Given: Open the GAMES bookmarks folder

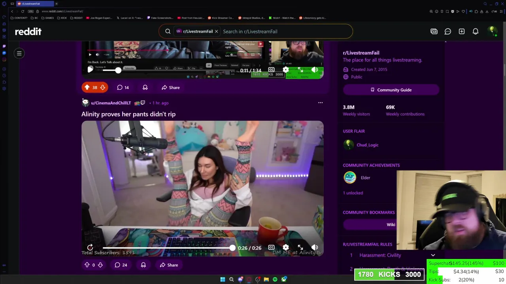Looking at the screenshot, I should click(48, 18).
